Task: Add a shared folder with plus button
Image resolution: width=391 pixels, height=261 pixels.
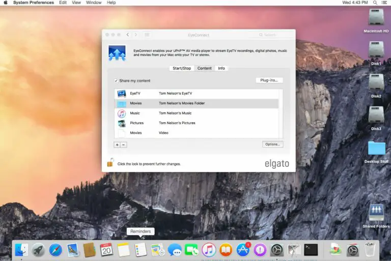Action: pyautogui.click(x=117, y=145)
